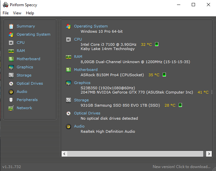The height and width of the screenshot is (171, 216).
Task: Click the horizontal scrollbar left arrow
Action: tap(65, 153)
